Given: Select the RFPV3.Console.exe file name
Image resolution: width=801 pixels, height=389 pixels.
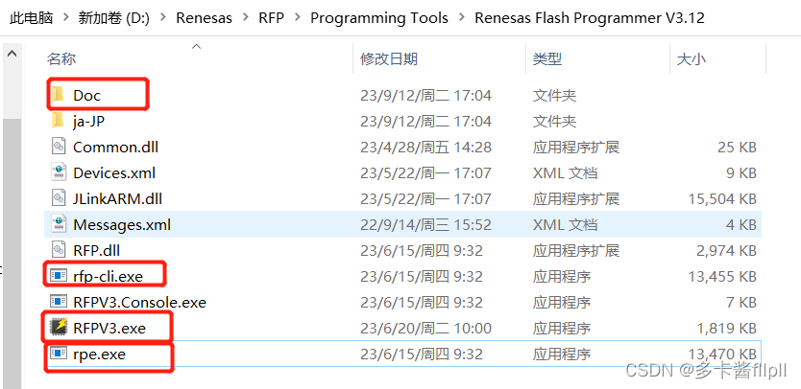Looking at the screenshot, I should click(x=139, y=303).
